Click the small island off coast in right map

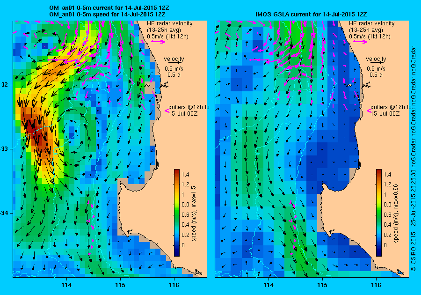pos(349,85)
